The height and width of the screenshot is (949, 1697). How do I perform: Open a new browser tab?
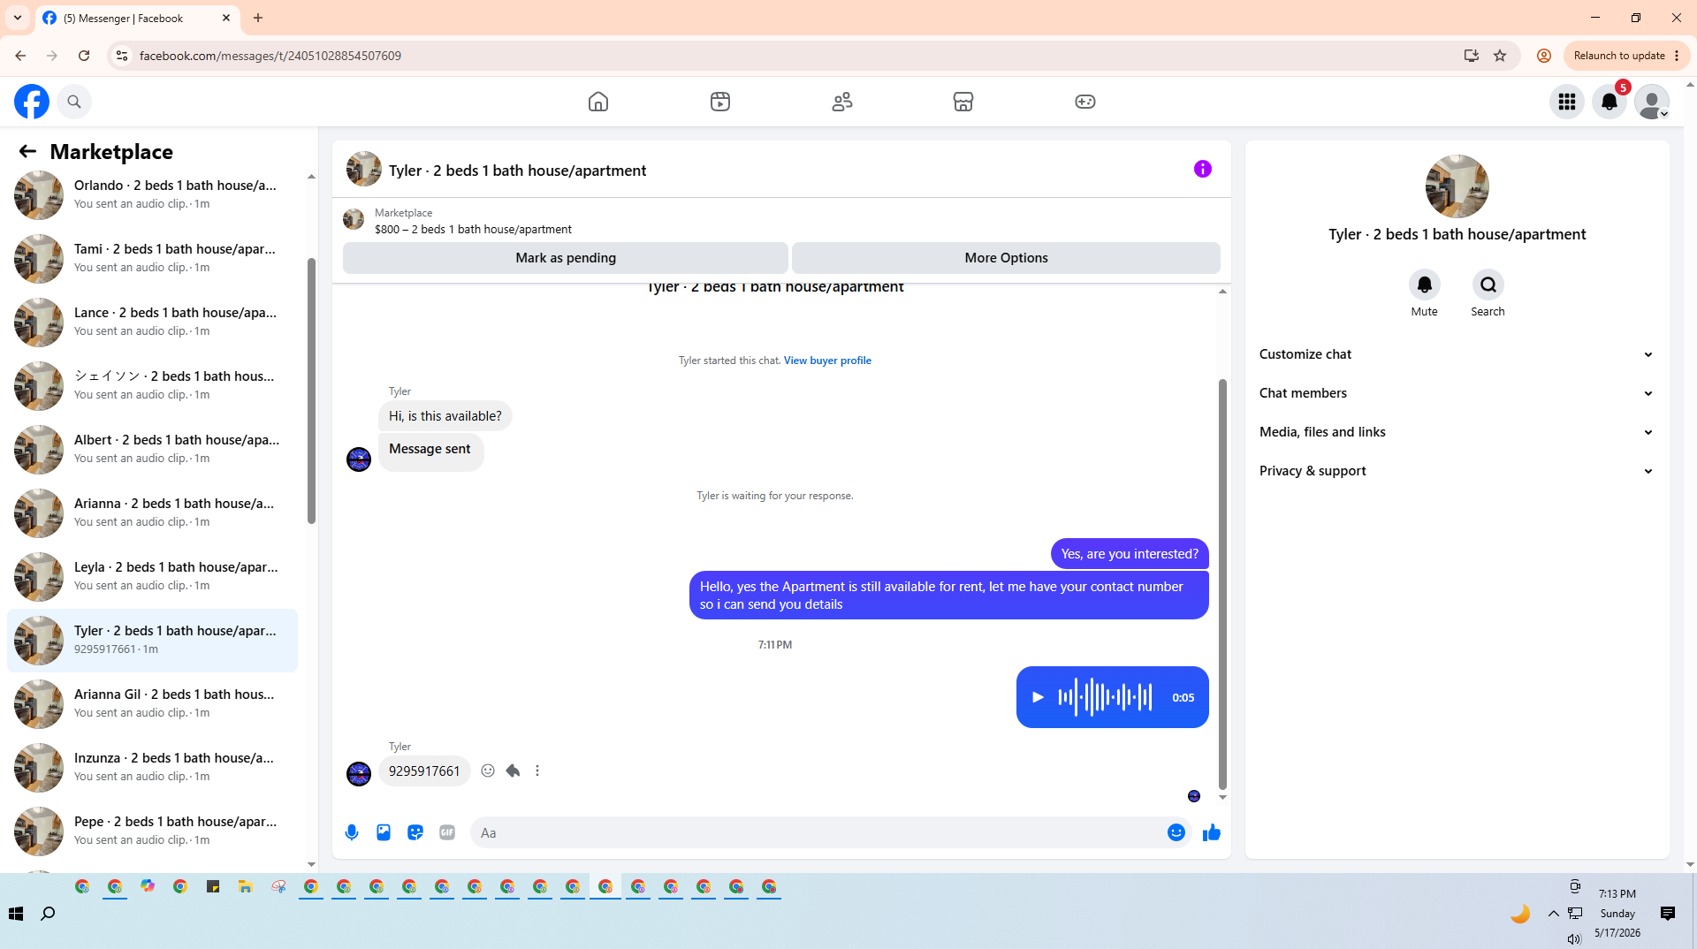coord(258,18)
